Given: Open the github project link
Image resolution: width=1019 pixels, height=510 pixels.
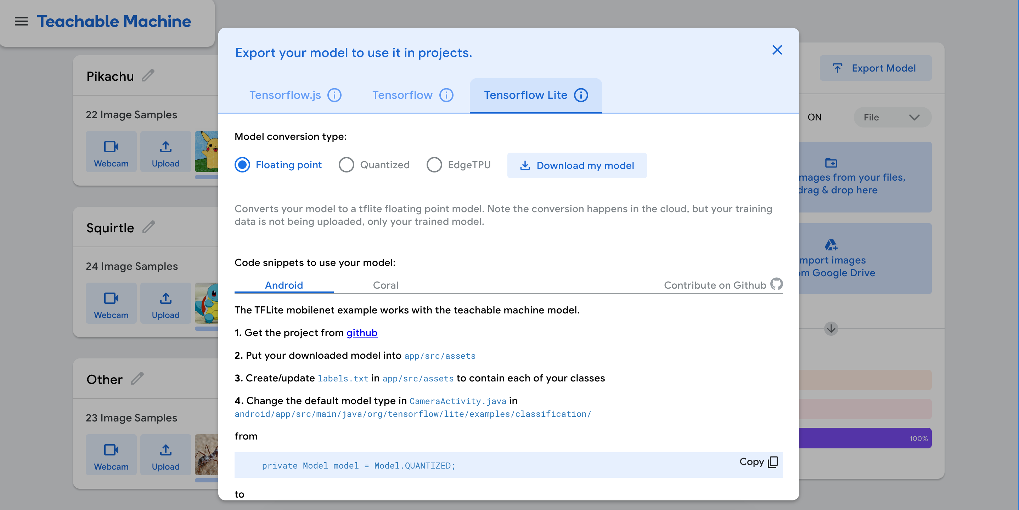Looking at the screenshot, I should tap(361, 333).
